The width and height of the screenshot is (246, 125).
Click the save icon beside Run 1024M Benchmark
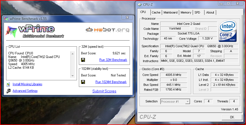[x=83, y=82]
